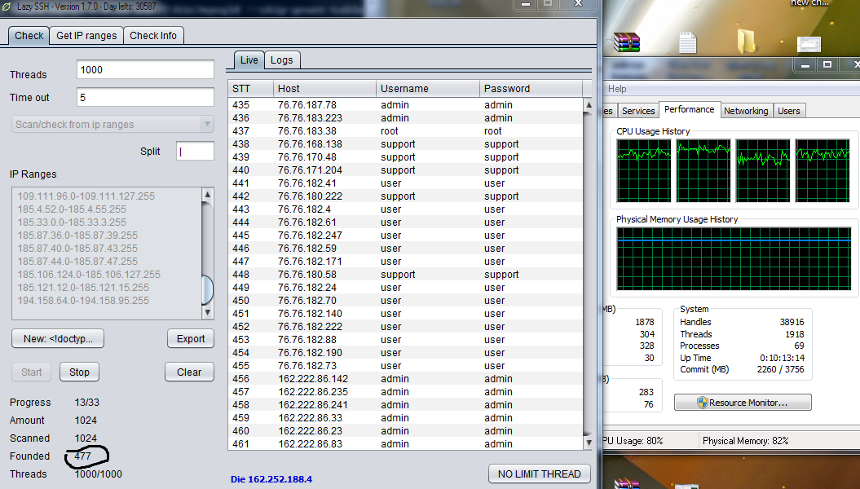Click the results table scroll up arrow
The height and width of the screenshot is (489, 860).
pos(588,104)
